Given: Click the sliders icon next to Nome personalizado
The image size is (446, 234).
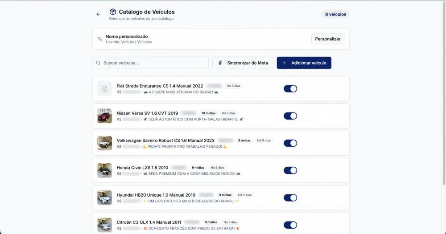Looking at the screenshot, I should click(x=100, y=39).
